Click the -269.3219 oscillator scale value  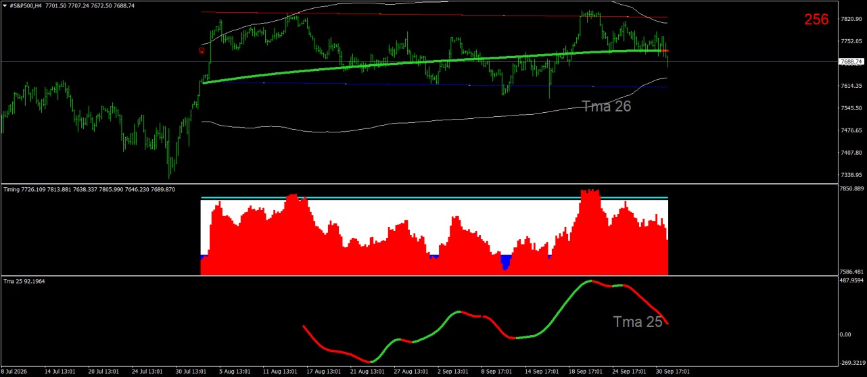[852, 362]
